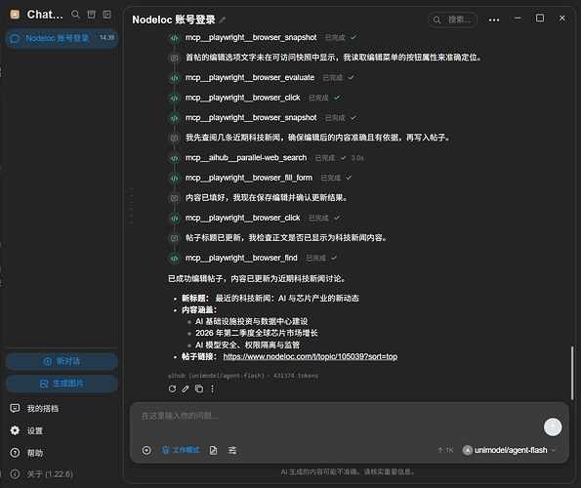The height and width of the screenshot is (488, 581).
Task: Click the search icon in the sidebar header
Action: (x=75, y=15)
